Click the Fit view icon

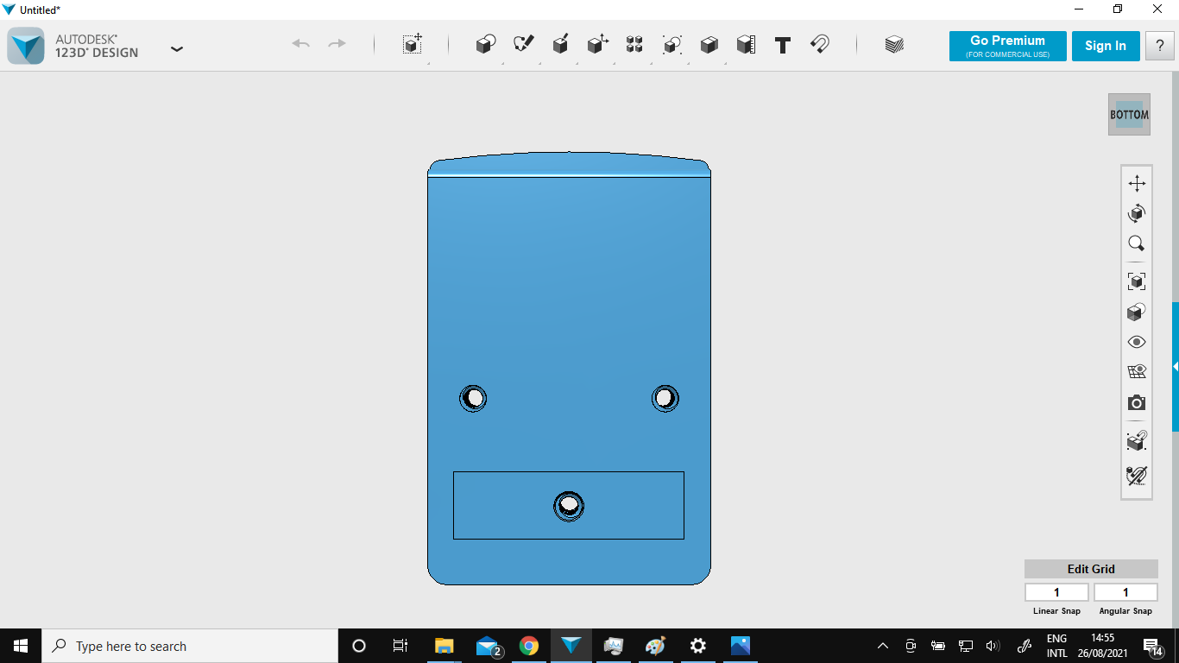pos(1137,281)
